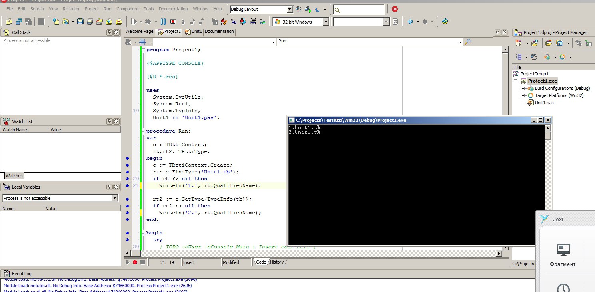595x292 pixels.
Task: Click the Step Over debug icon
Action: pos(192,22)
